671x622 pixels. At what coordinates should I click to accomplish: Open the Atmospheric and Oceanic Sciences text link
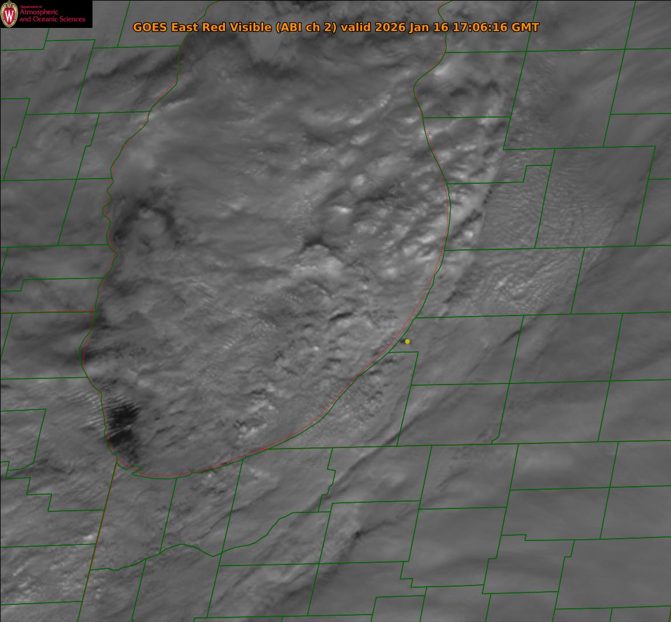click(x=53, y=16)
